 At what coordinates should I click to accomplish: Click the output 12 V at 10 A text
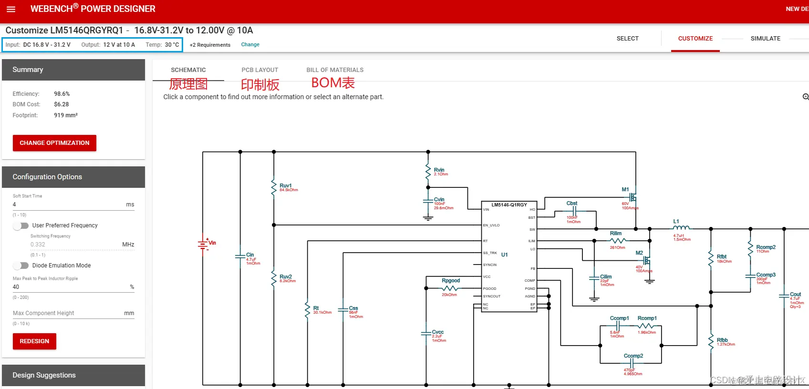(x=119, y=45)
